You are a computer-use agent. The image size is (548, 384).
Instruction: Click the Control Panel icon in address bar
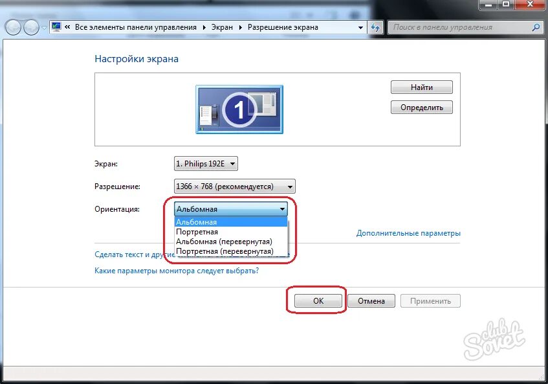pos(56,27)
